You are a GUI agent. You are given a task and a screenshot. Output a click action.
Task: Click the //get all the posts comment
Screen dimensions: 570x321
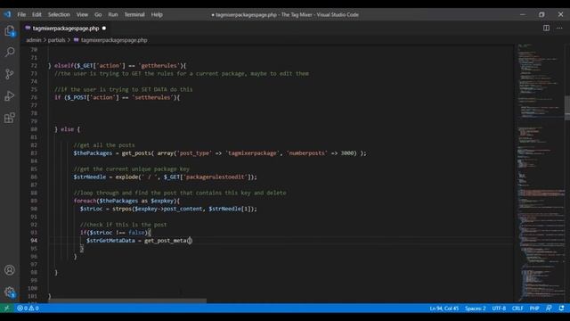pyautogui.click(x=104, y=144)
